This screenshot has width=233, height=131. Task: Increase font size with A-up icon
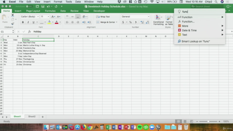pyautogui.click(x=53, y=17)
